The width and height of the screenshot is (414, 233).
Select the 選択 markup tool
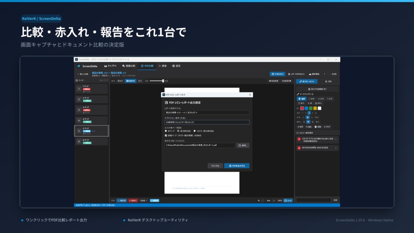[302, 99]
